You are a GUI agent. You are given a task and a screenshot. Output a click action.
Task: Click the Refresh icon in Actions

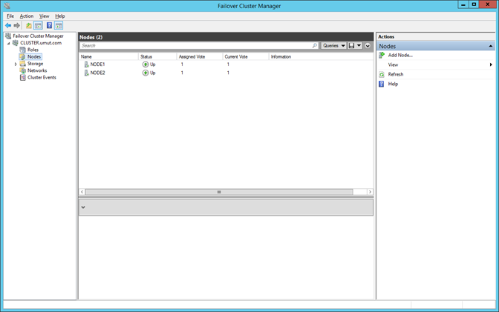pos(382,75)
